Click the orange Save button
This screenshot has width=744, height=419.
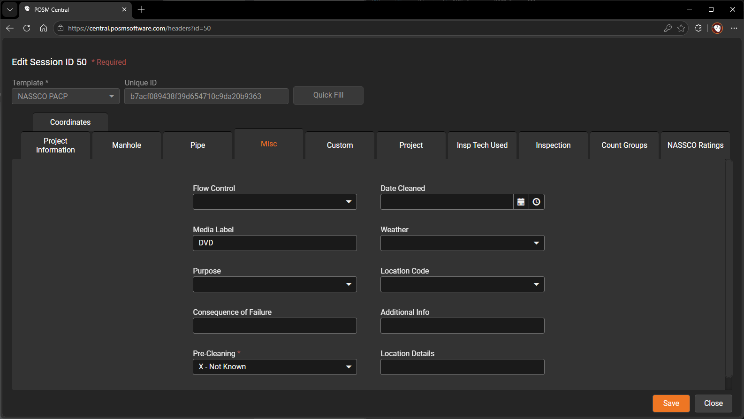pos(671,404)
